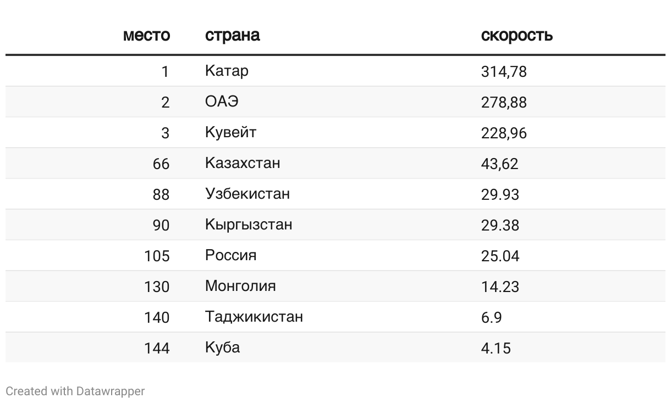Viewport: 671px width, 404px height.
Task: Click the speed value 43,62
Action: pos(499,164)
